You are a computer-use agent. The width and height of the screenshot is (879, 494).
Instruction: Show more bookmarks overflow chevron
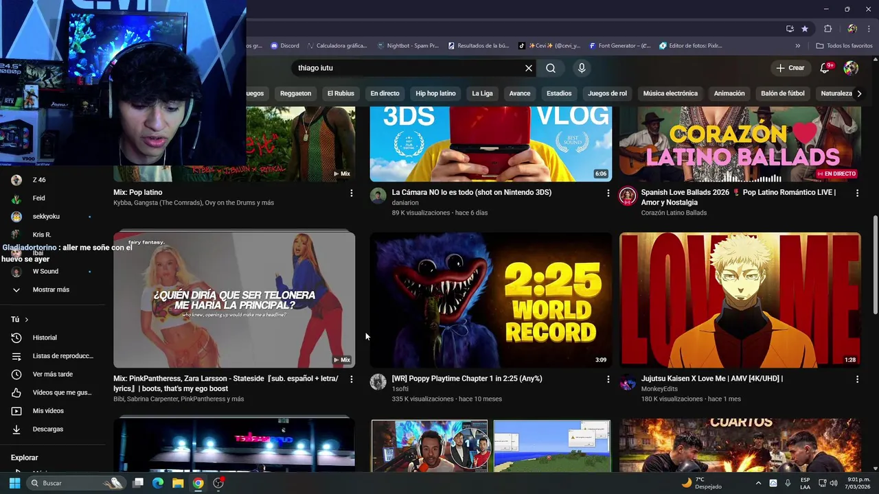pos(797,46)
